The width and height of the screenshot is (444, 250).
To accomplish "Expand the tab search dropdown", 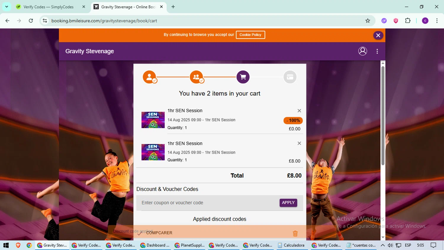I will coord(7,7).
